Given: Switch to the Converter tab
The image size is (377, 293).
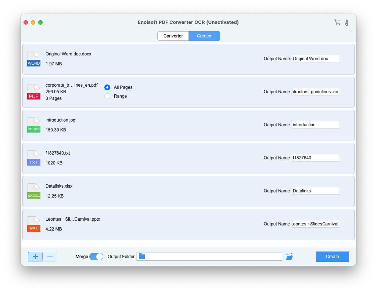Looking at the screenshot, I should (x=173, y=36).
